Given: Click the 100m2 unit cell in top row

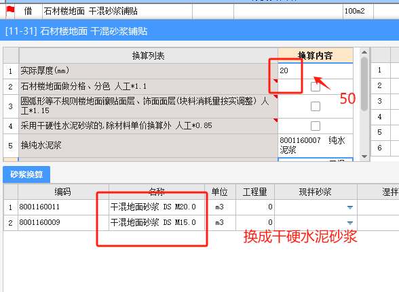Looking at the screenshot, I should pyautogui.click(x=358, y=11).
